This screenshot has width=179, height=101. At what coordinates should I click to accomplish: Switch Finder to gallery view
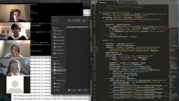point(79,20)
